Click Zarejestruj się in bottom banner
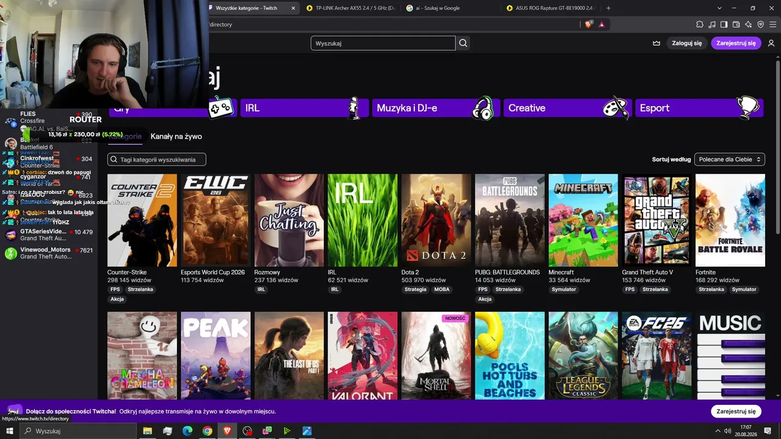This screenshot has width=781, height=439. click(x=736, y=412)
